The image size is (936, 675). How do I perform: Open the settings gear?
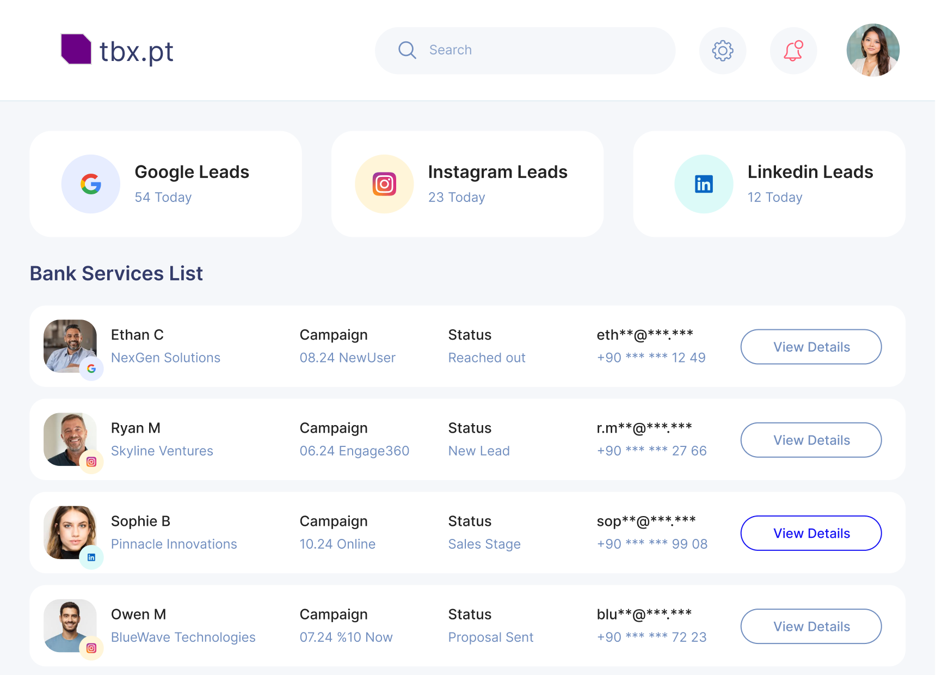(x=723, y=50)
